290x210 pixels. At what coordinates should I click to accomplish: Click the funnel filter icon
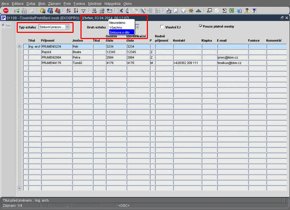click(x=83, y=11)
